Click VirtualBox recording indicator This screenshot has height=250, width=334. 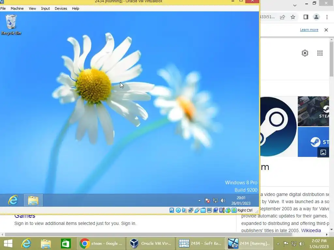pyautogui.click(x=215, y=210)
